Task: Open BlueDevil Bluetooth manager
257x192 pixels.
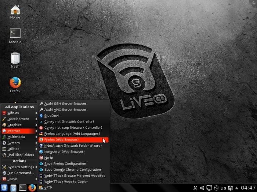Action: (73, 116)
